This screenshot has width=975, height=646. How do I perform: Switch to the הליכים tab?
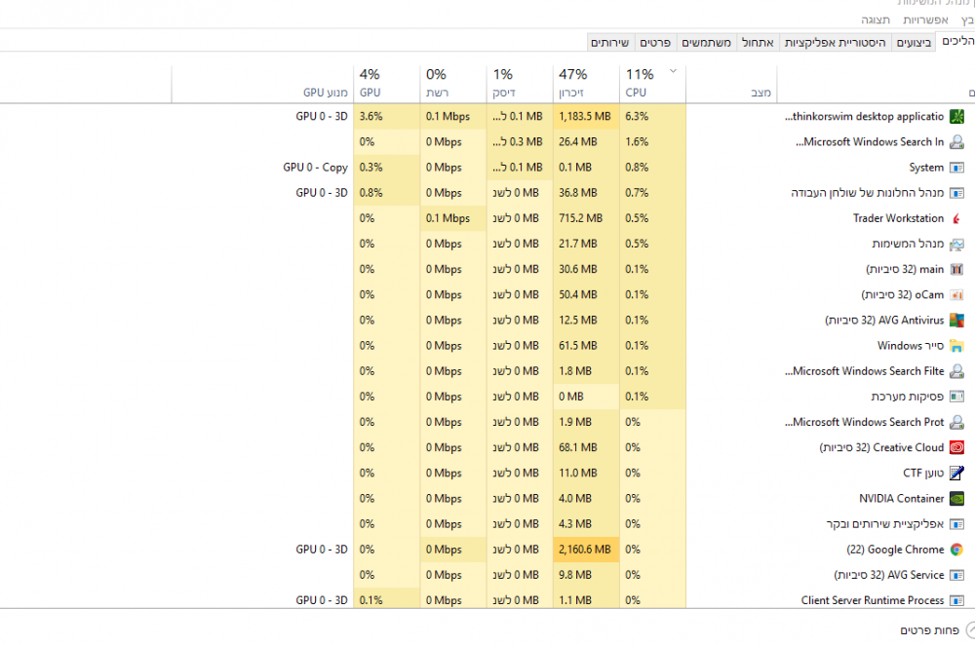pos(955,41)
